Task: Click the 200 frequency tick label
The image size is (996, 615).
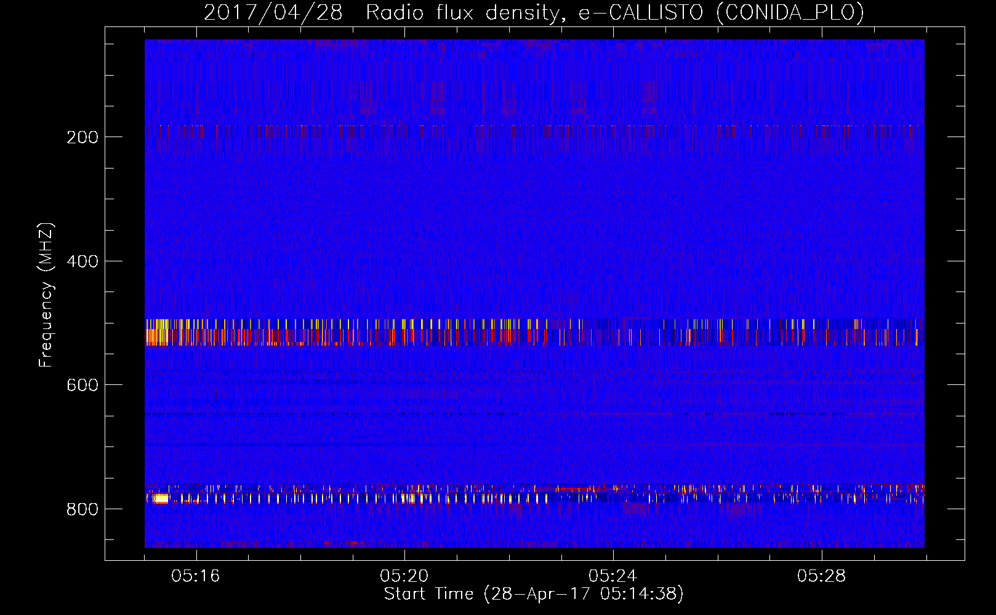Action: 82,137
